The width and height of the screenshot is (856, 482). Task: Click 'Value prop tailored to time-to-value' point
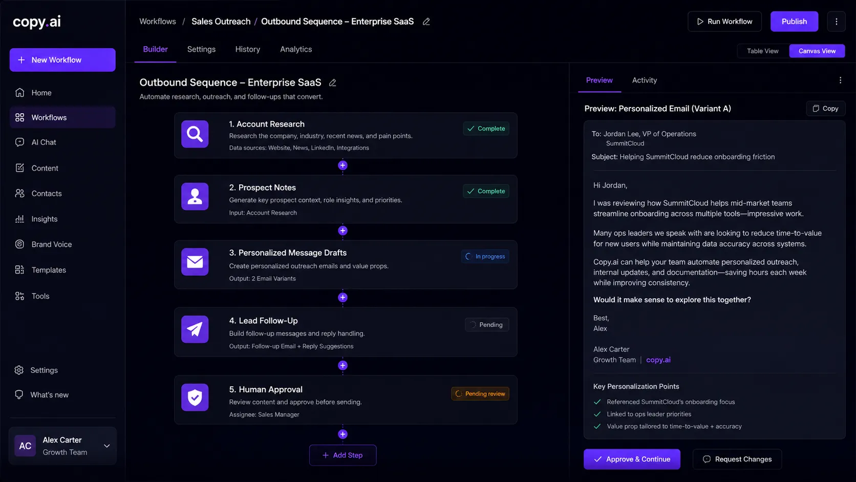[x=674, y=427]
